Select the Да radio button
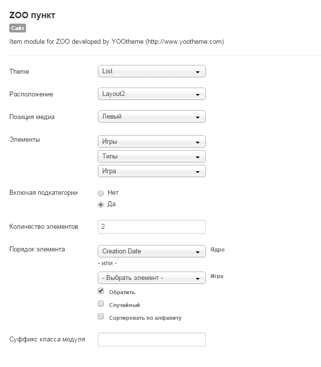 pyautogui.click(x=101, y=205)
